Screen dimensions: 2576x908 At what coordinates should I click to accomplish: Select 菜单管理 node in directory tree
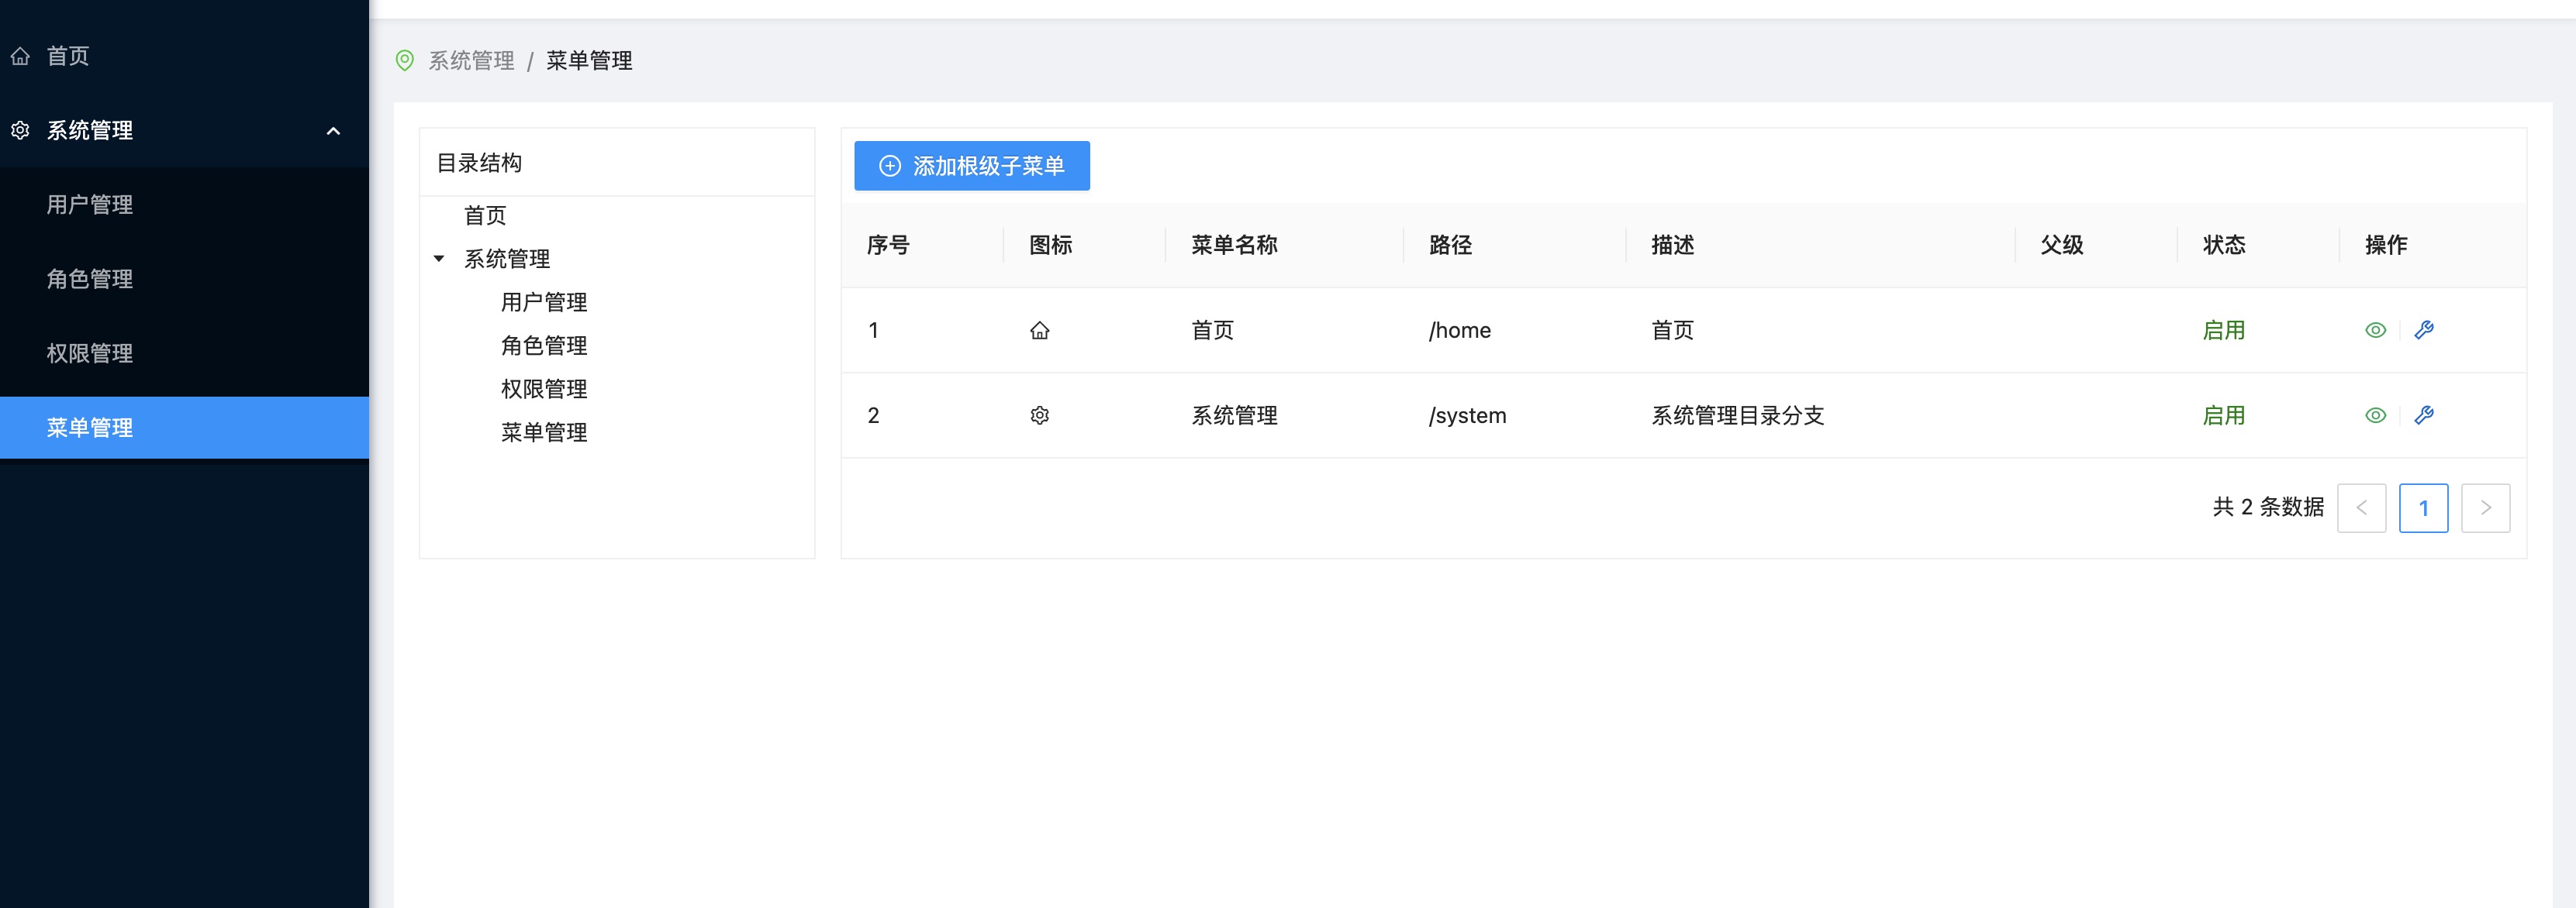tap(544, 432)
